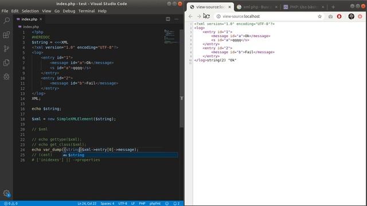Open Source Control view in VS Code

pyautogui.click(x=6, y=49)
